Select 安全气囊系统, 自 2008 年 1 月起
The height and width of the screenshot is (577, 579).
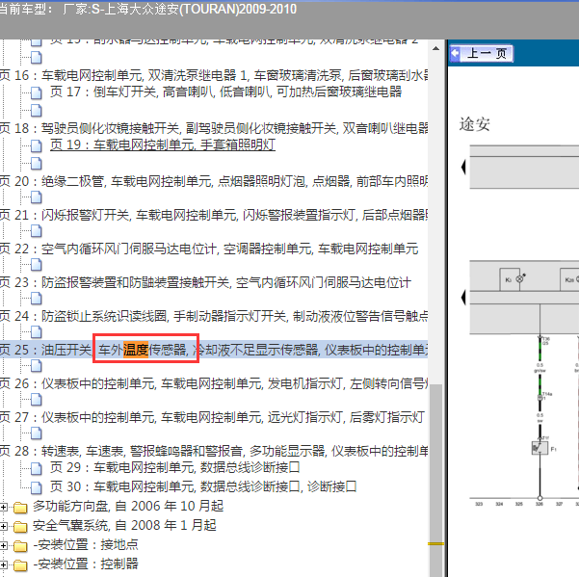coord(124,525)
